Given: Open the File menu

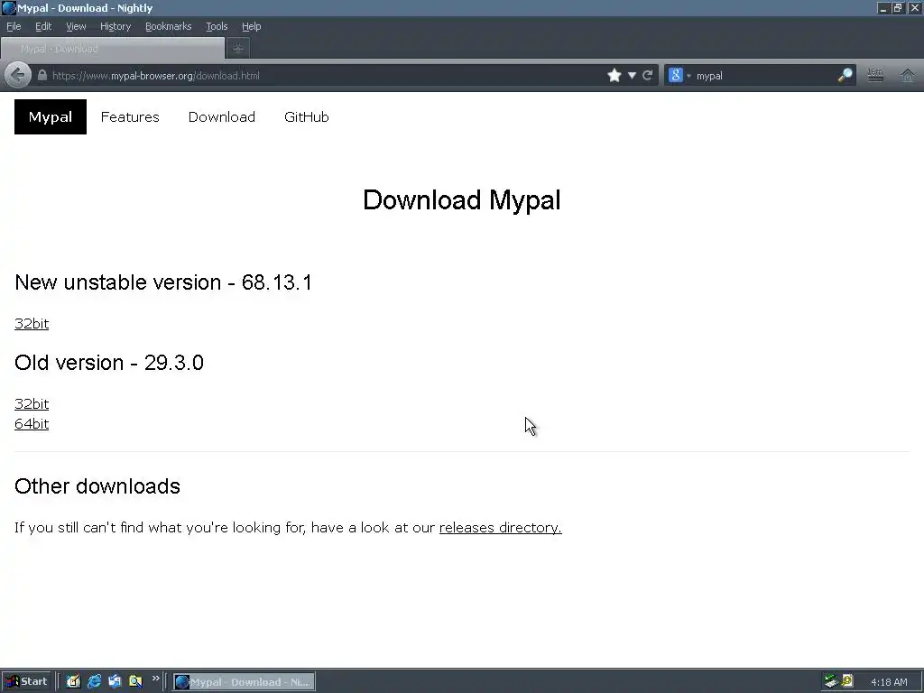Looking at the screenshot, I should 14,26.
